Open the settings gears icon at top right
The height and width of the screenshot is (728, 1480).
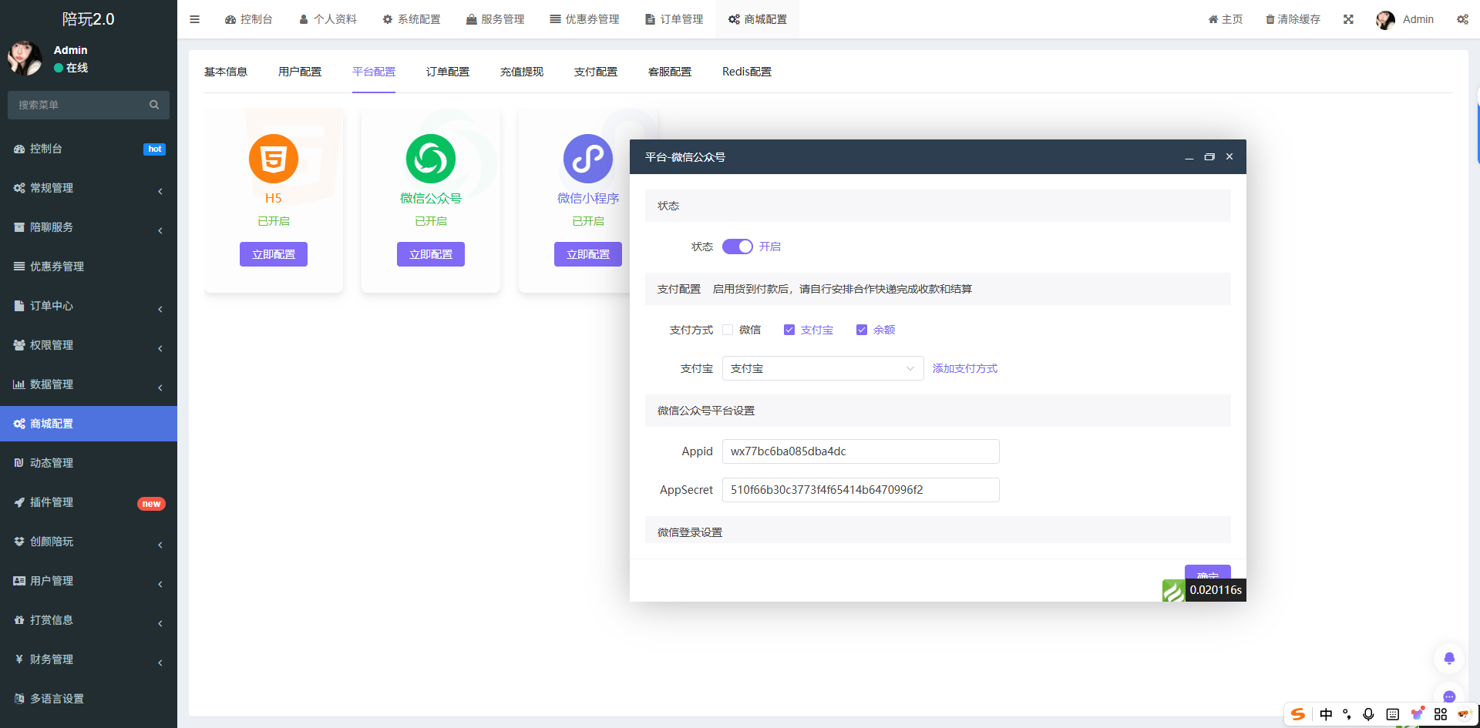point(1462,19)
